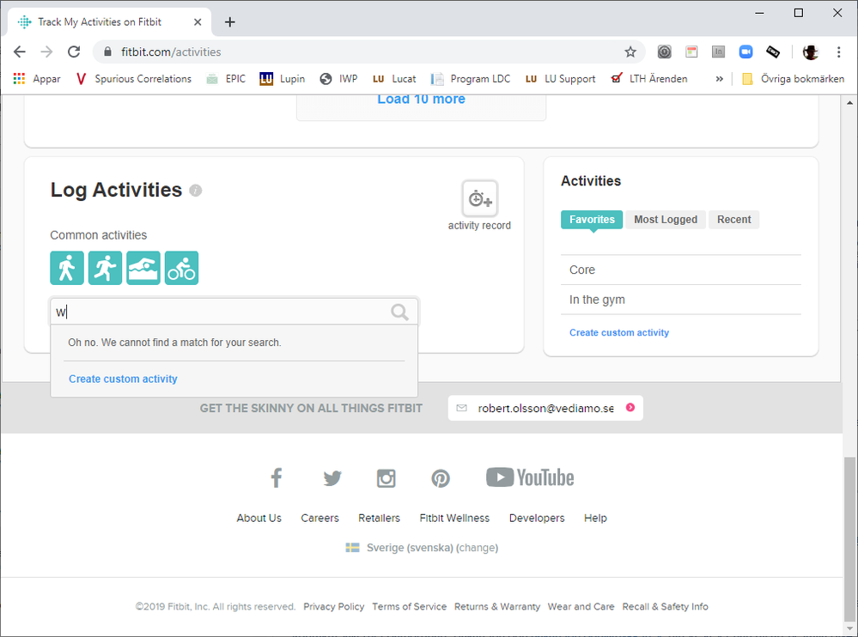This screenshot has height=637, width=858.
Task: Open Fitbit's Pinterest page
Action: (441, 478)
